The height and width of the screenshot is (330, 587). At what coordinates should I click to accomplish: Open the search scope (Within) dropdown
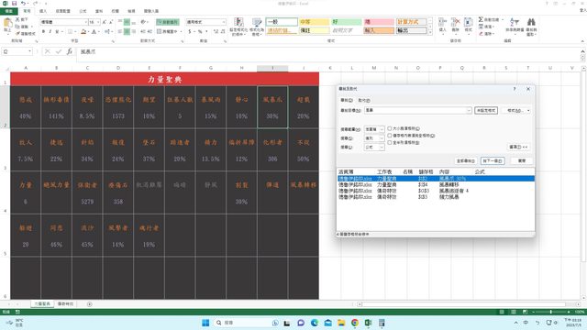tap(374, 129)
